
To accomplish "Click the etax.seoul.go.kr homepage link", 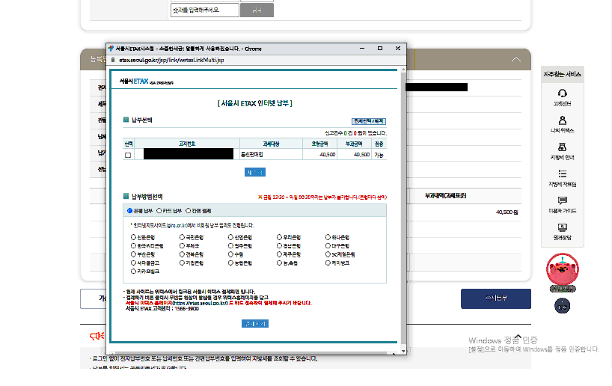I will click(x=201, y=303).
